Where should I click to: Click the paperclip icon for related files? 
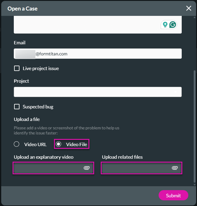(x=175, y=168)
